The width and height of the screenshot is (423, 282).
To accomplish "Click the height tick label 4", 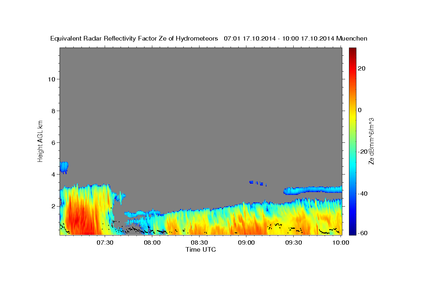I will point(54,174).
